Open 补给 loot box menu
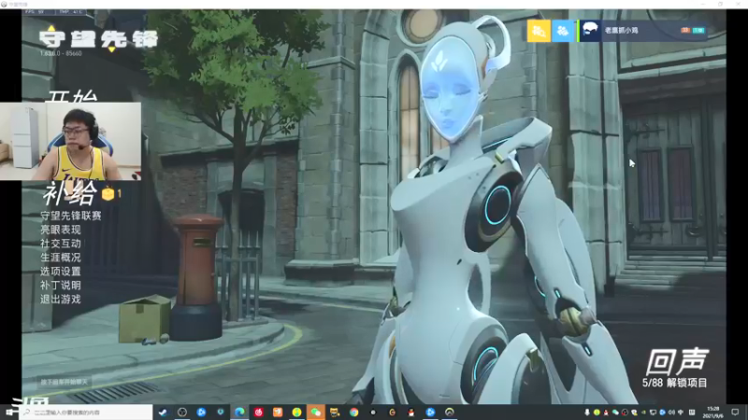Screen dimensions: 748x420 [x=69, y=193]
